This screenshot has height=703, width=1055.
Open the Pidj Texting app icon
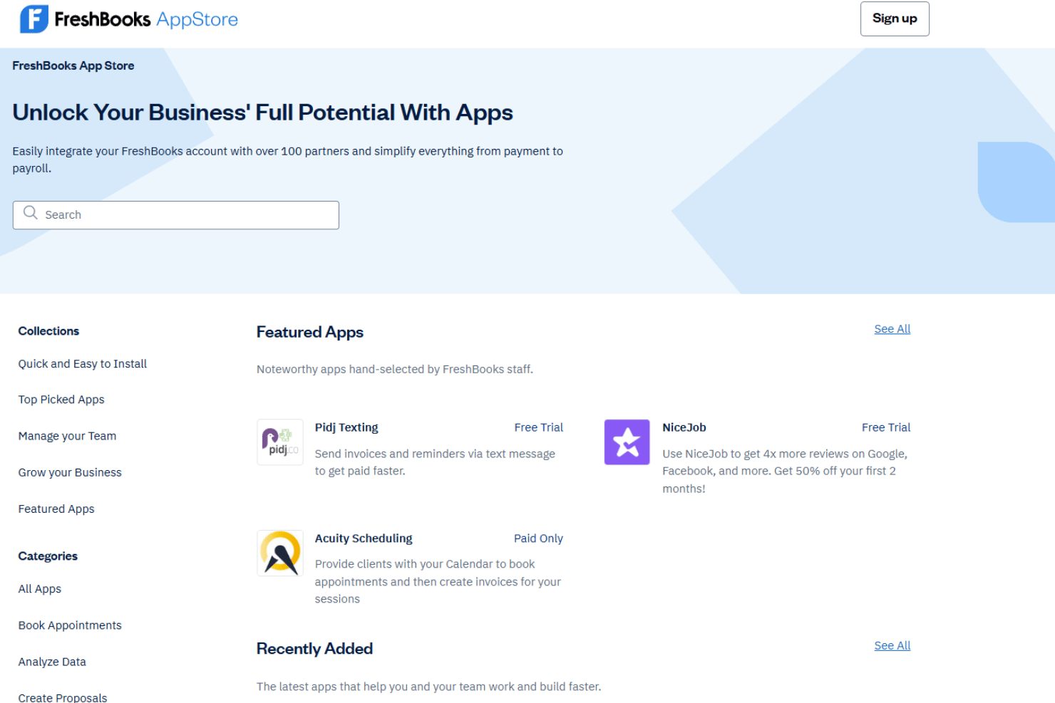point(280,442)
